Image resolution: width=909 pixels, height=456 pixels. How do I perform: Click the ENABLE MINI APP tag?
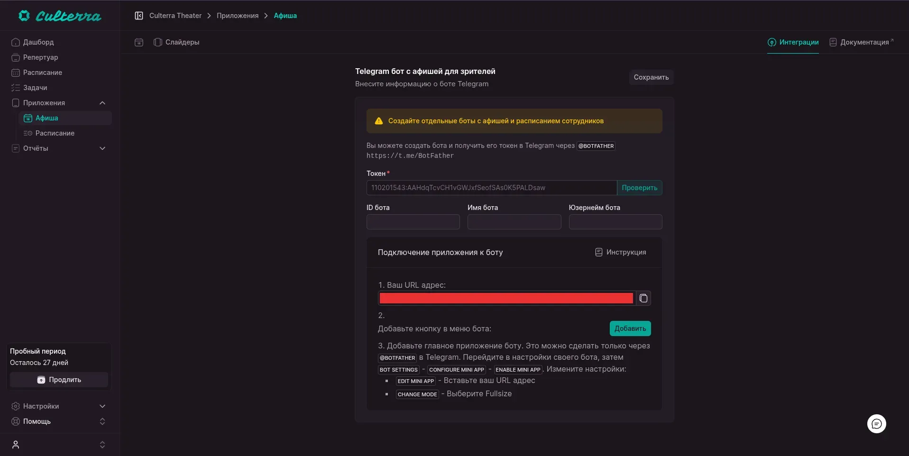[518, 370]
